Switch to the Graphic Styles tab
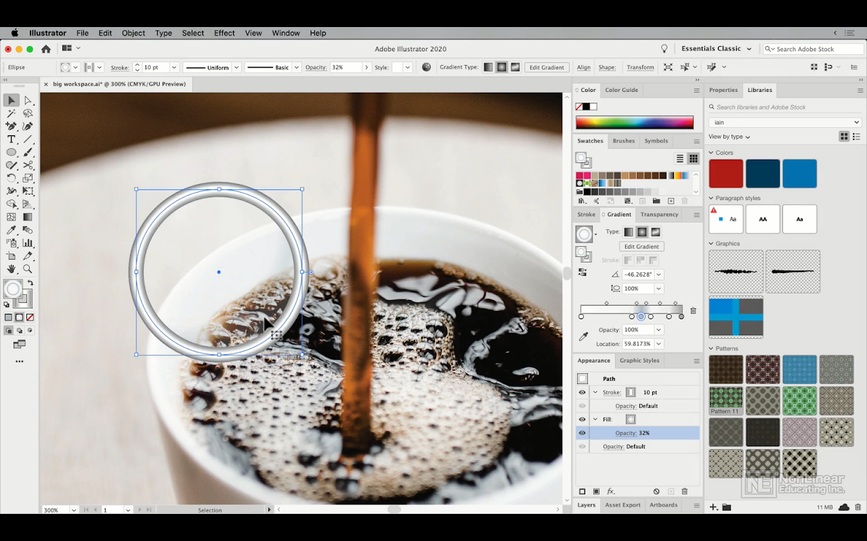 pyautogui.click(x=639, y=360)
